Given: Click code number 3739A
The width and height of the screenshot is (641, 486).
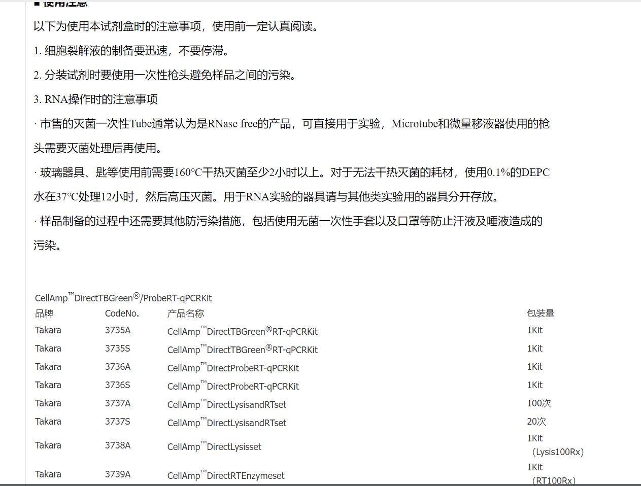Looking at the screenshot, I should tap(118, 474).
